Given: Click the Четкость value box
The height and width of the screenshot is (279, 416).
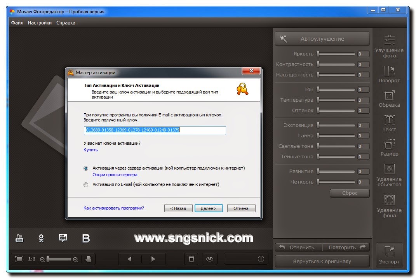Looking at the screenshot, I should (x=363, y=182).
